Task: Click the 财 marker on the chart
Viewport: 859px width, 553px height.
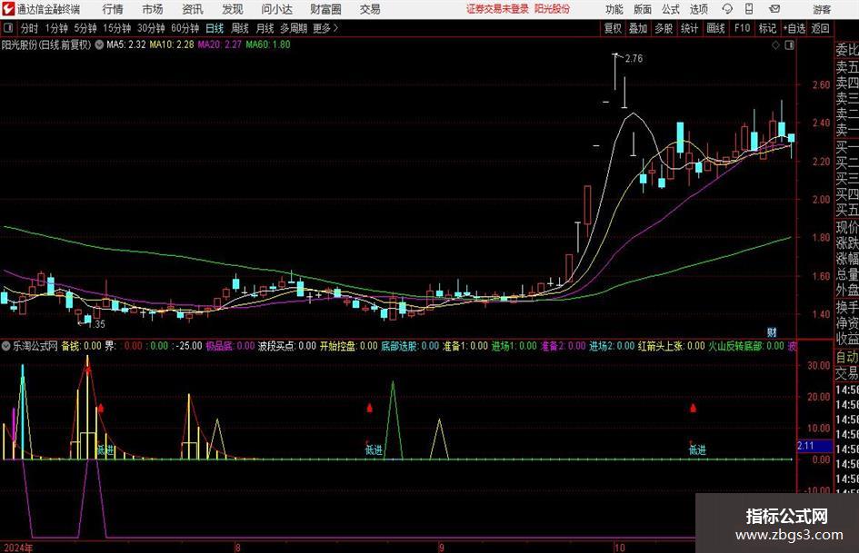Action: [772, 332]
